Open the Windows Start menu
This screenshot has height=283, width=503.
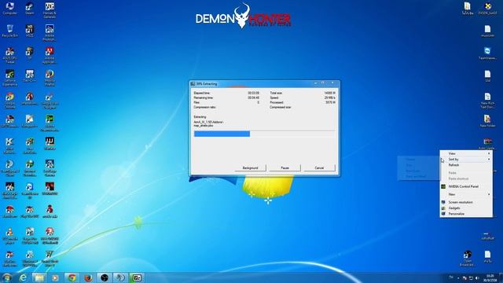click(x=6, y=277)
